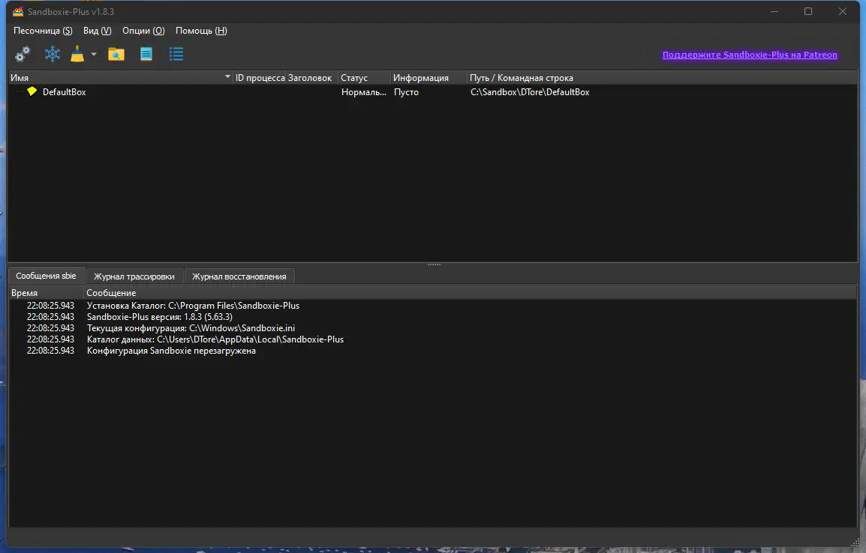
Task: Open the Вид menu
Action: (98, 31)
